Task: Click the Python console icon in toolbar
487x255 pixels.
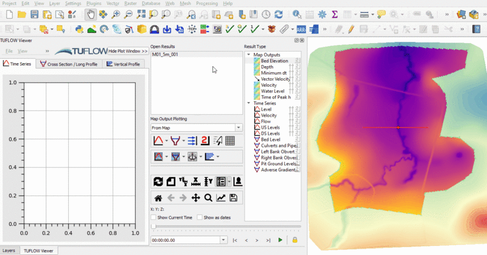Action: (79, 29)
